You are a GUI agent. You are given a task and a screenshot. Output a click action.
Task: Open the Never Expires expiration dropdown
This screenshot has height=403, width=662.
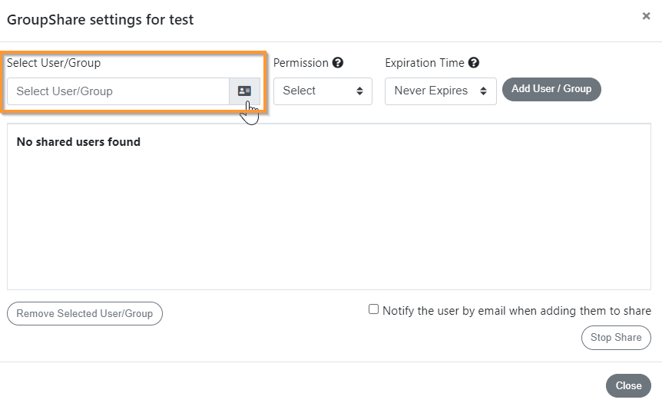click(441, 91)
